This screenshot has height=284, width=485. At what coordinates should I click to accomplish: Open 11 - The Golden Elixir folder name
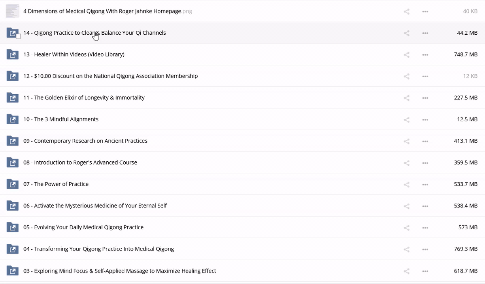tap(84, 98)
